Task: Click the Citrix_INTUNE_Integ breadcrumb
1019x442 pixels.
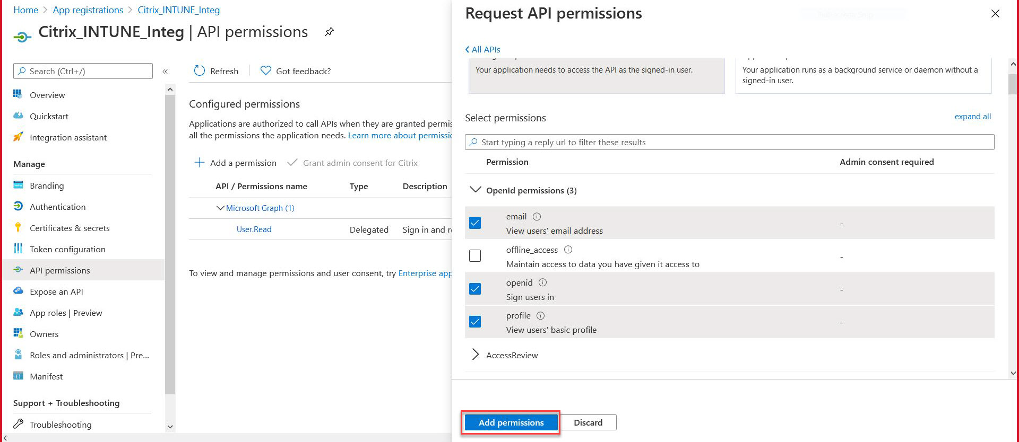Action: pos(178,10)
